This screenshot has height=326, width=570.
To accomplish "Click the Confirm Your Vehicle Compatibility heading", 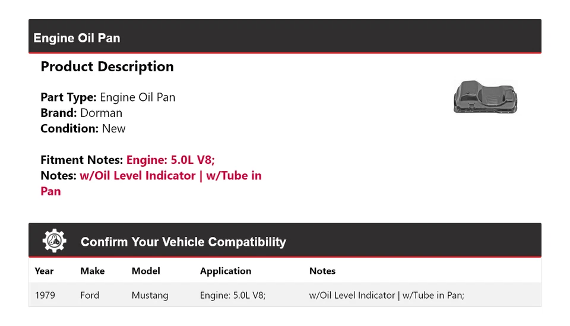I will click(183, 242).
